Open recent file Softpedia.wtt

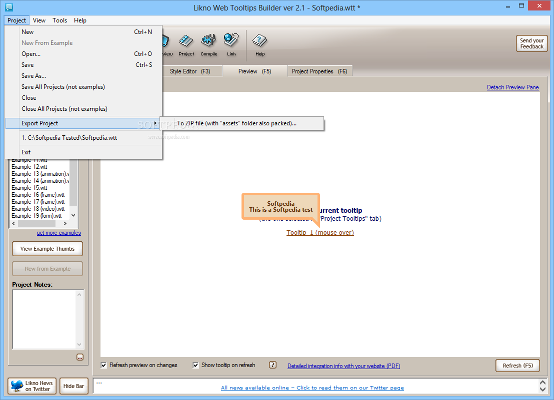tap(83, 137)
